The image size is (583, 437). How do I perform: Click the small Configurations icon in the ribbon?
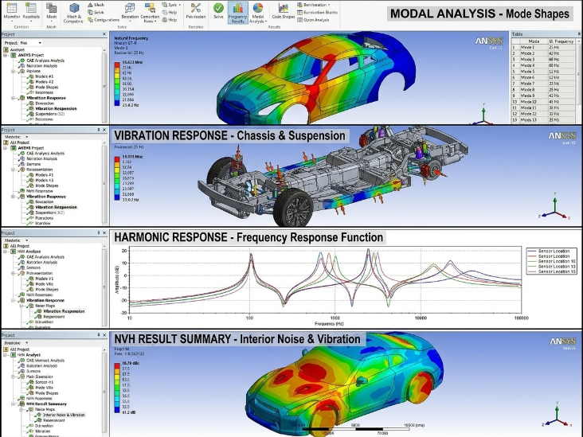(x=90, y=20)
